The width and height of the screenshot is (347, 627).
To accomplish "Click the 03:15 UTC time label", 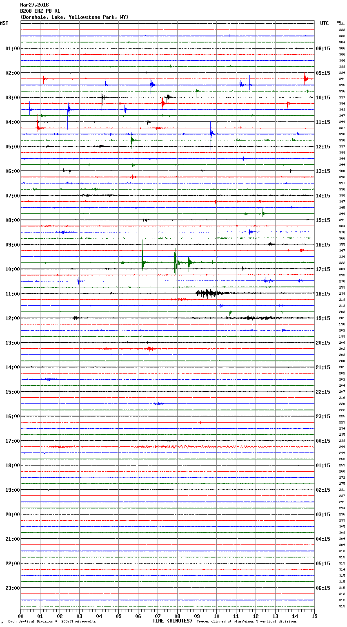I will [x=323, y=515].
